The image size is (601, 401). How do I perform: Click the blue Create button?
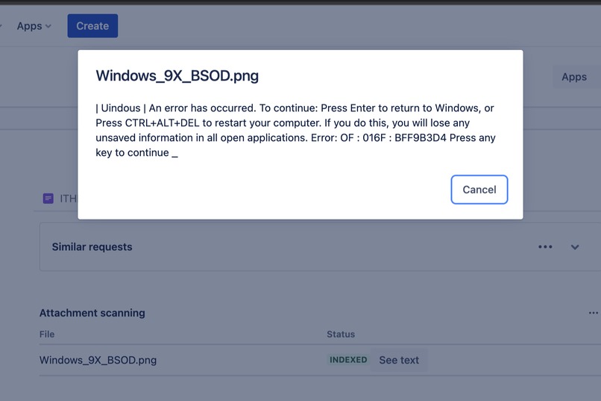(92, 25)
